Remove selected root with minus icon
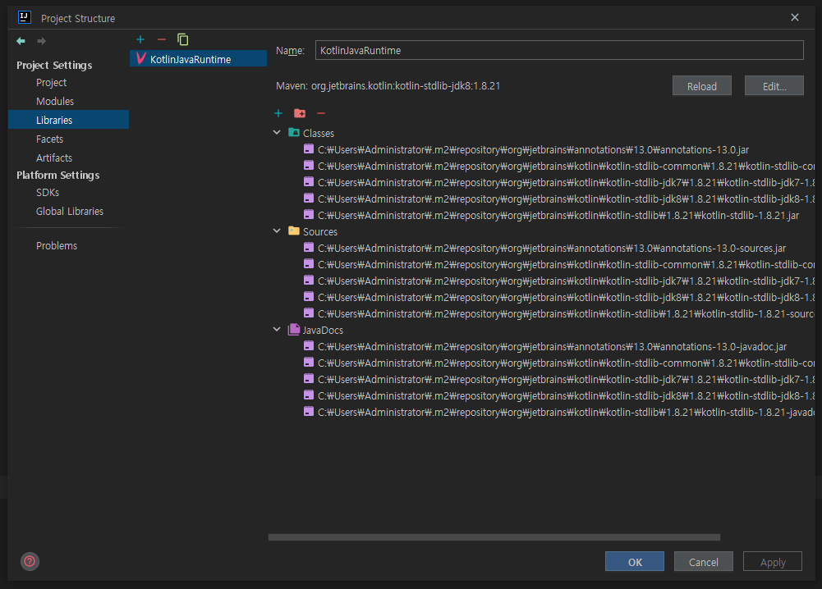This screenshot has width=822, height=589. [321, 113]
